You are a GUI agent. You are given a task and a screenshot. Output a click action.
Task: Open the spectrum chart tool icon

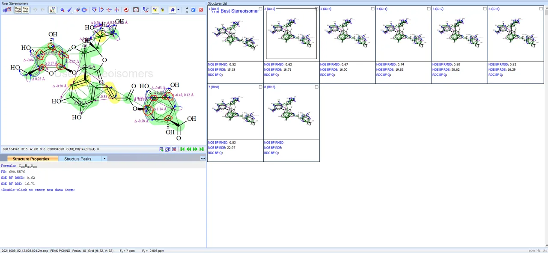click(x=52, y=10)
